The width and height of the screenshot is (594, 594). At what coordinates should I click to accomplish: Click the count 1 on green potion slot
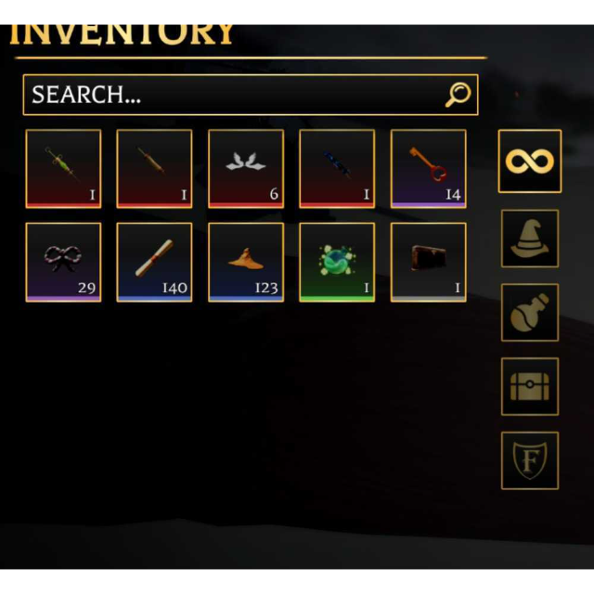coord(366,288)
